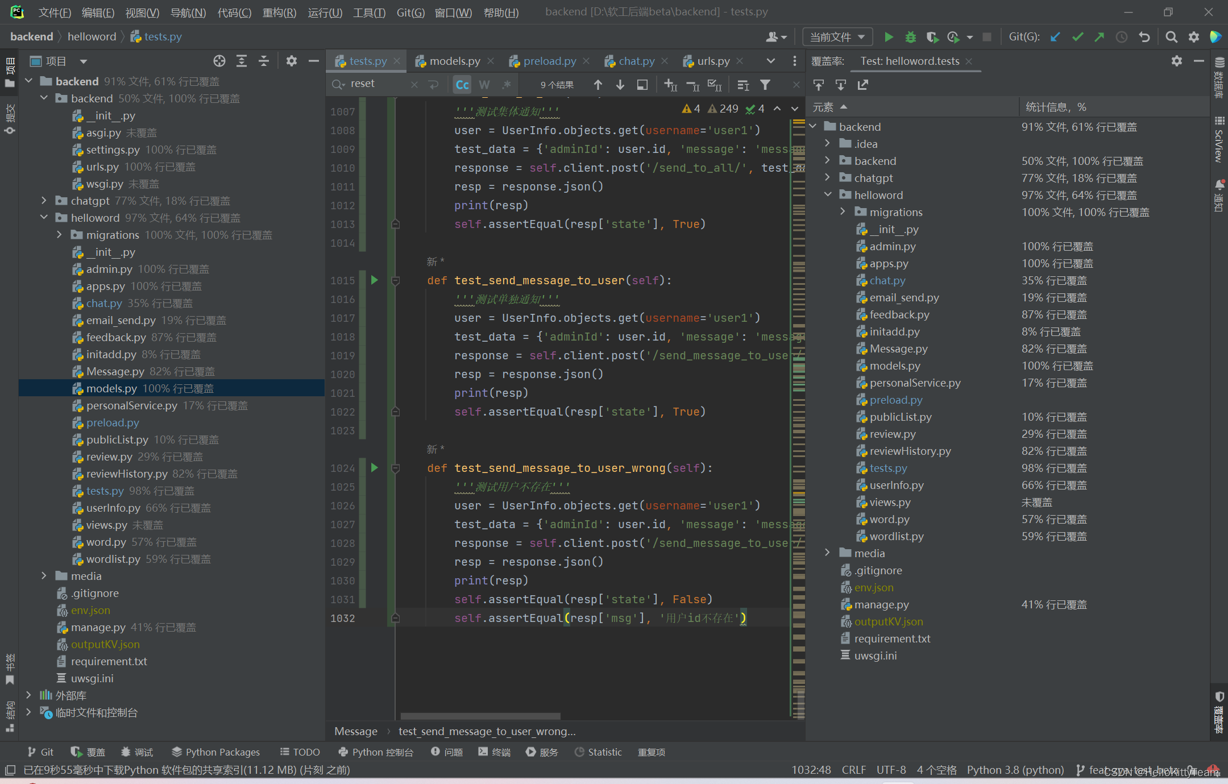Toggle whole words W option
Viewport: 1228px width, 784px height.
[x=484, y=85]
